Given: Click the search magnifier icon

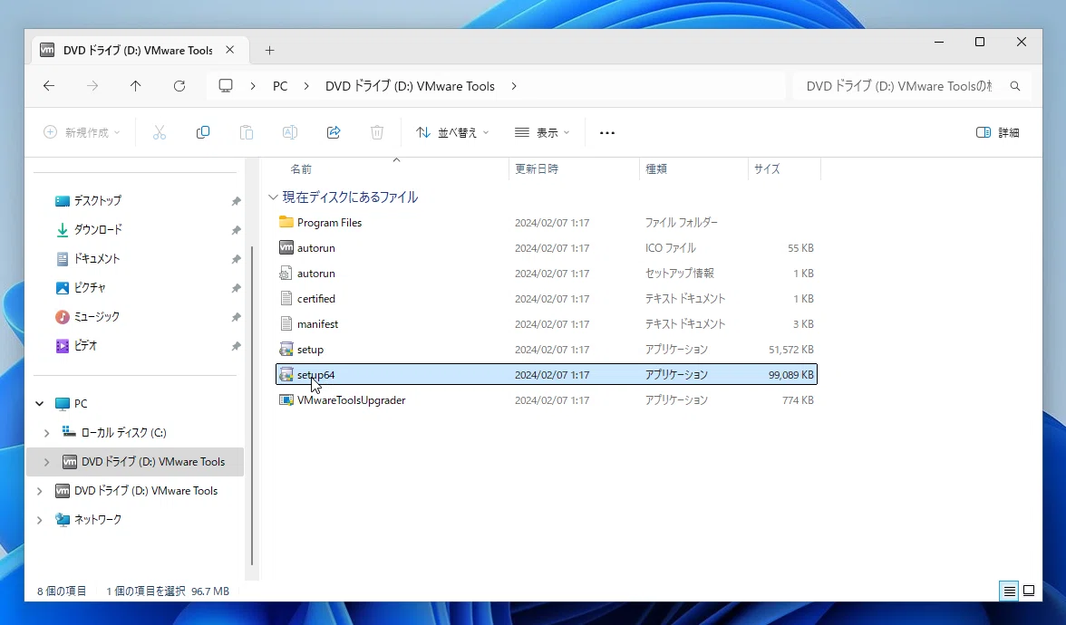Looking at the screenshot, I should [1015, 86].
